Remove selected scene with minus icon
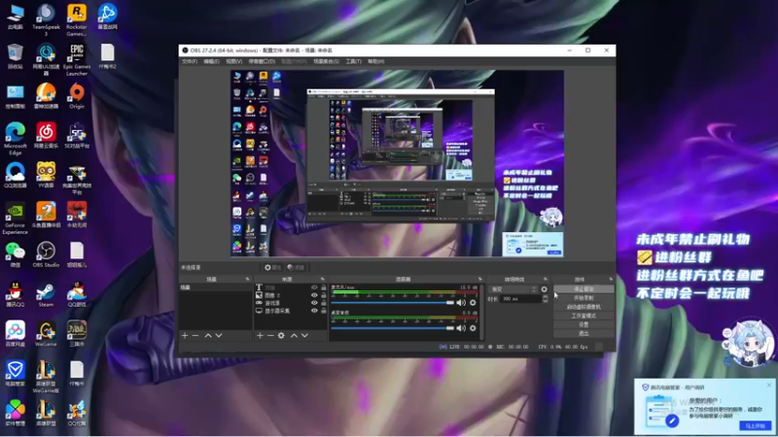 [195, 335]
